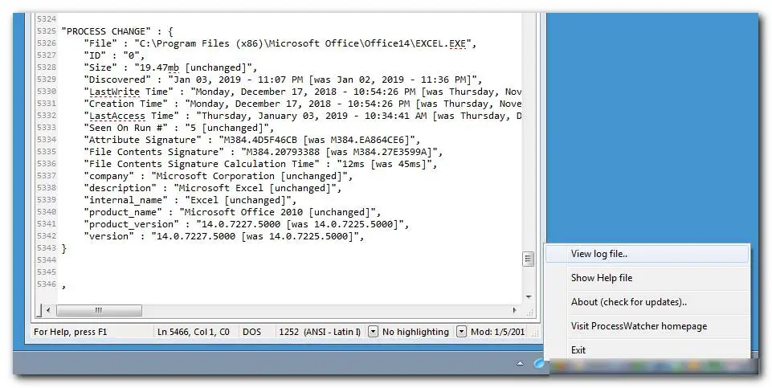Click the "LastWrite Time" line
Image resolution: width=772 pixels, height=388 pixels.
302,92
